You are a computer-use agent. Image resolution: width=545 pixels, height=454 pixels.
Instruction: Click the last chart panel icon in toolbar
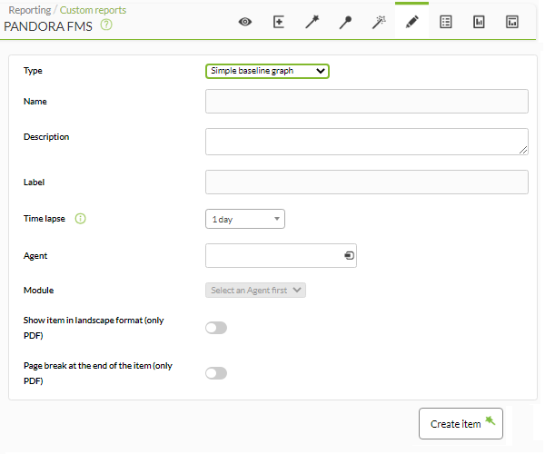[x=512, y=22]
